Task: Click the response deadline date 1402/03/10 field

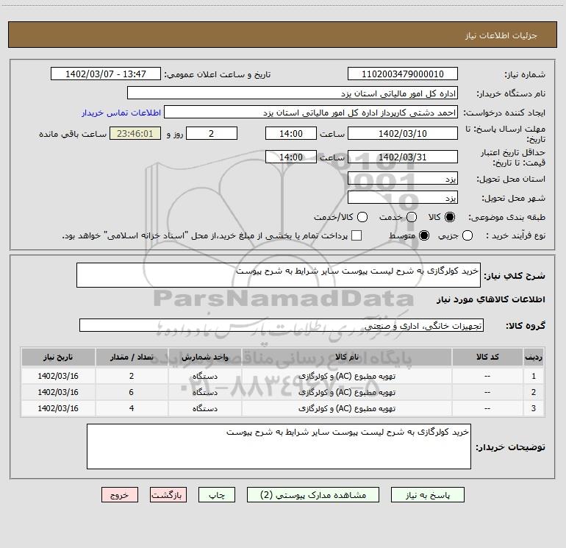Action: pyautogui.click(x=402, y=133)
